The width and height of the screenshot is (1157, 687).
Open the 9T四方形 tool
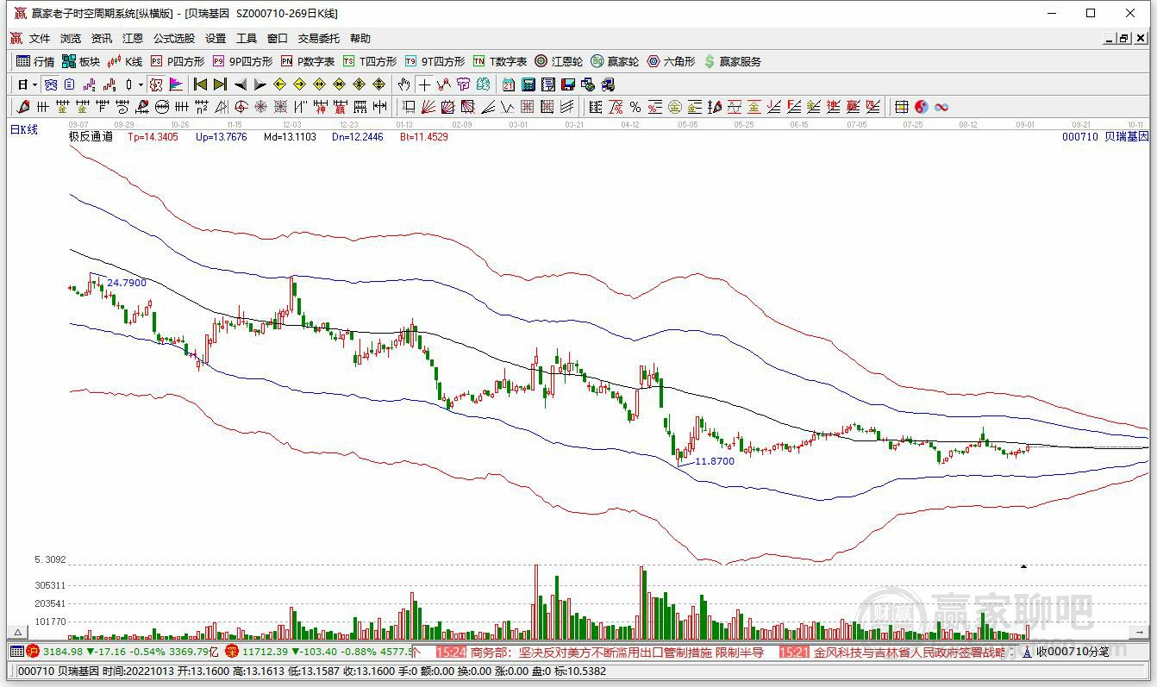(435, 61)
